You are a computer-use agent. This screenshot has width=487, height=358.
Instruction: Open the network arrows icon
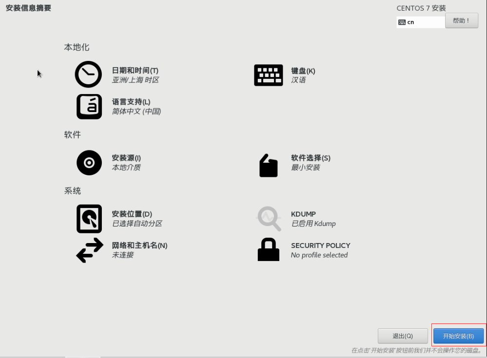(x=90, y=250)
